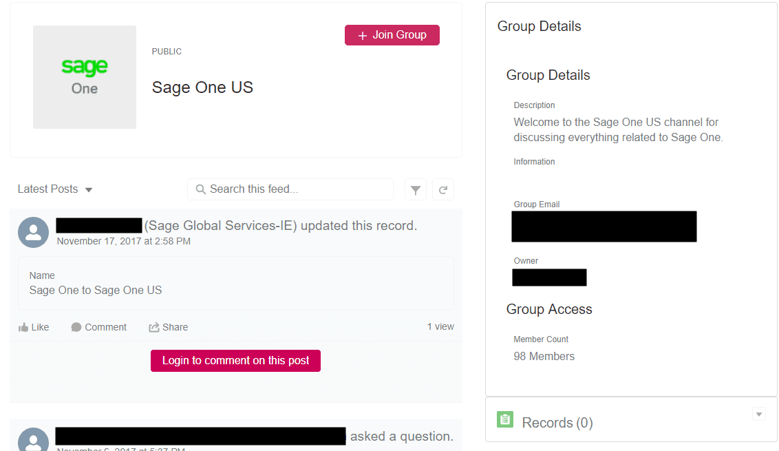Click Login to comment on this post
This screenshot has width=779, height=451.
(235, 361)
